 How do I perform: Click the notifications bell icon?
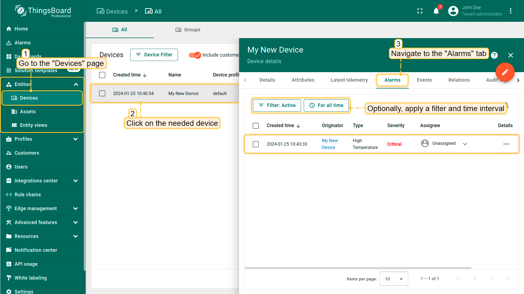coord(436,11)
